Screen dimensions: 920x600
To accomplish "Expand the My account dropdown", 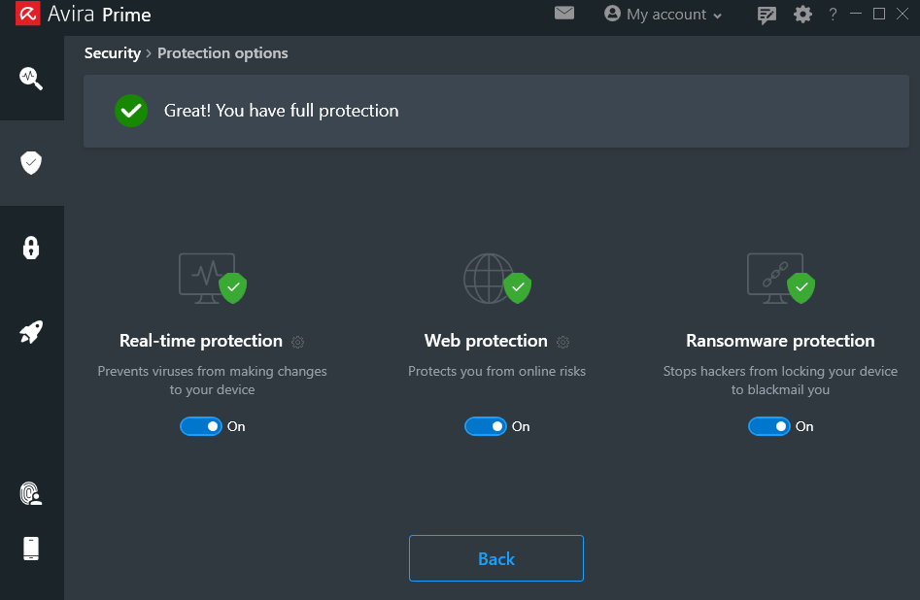I will coord(663,14).
